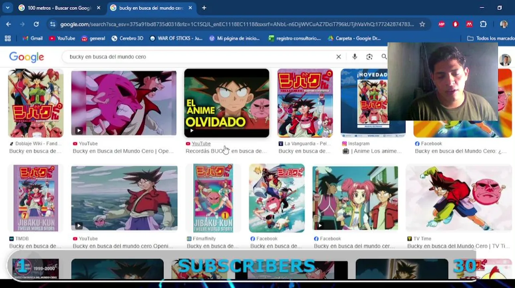515x288 pixels.
Task: Open the 'El Anime Olvidado' video thumbnail
Action: 227,103
